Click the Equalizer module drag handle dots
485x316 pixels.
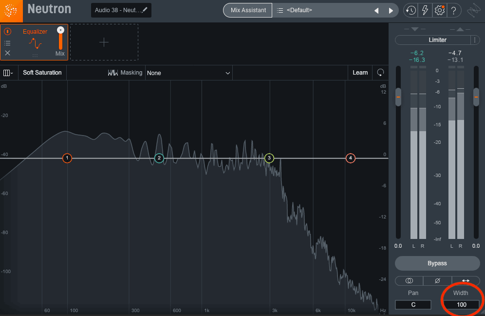click(35, 56)
